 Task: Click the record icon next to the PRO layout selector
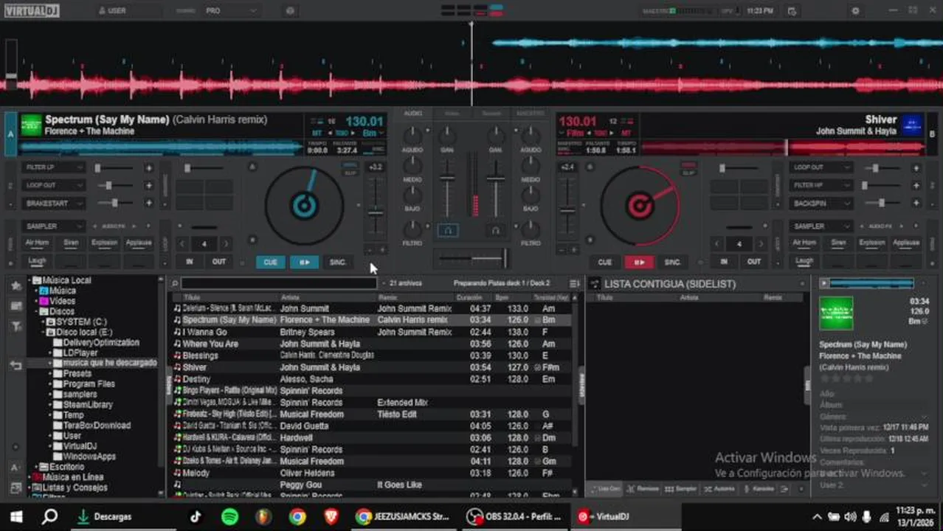click(x=290, y=11)
